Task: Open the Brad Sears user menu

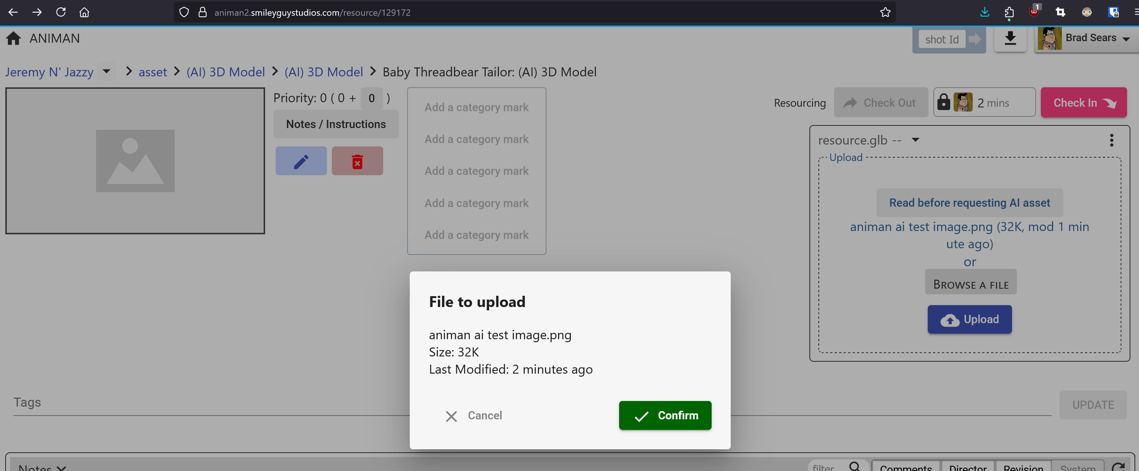Action: (x=1090, y=39)
